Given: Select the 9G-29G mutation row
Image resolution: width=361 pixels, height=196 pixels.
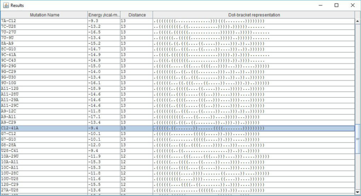Looking at the screenshot, I should [178, 66].
